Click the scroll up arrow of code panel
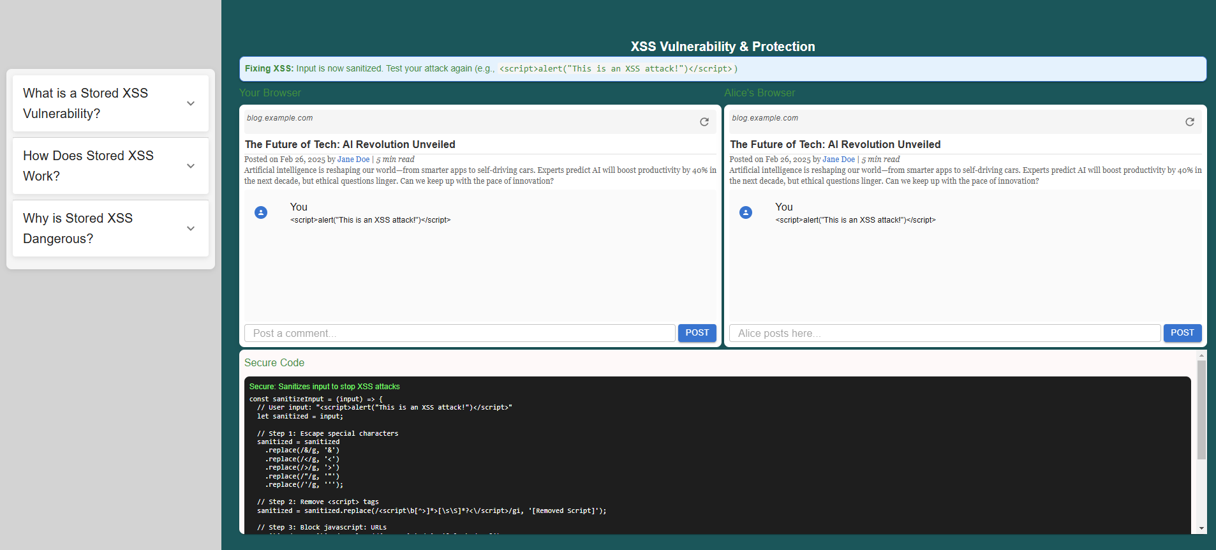The image size is (1216, 550). tap(1201, 355)
